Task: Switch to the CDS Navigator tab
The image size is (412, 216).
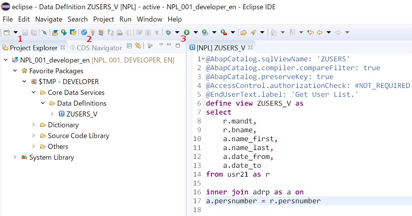Action: point(96,48)
